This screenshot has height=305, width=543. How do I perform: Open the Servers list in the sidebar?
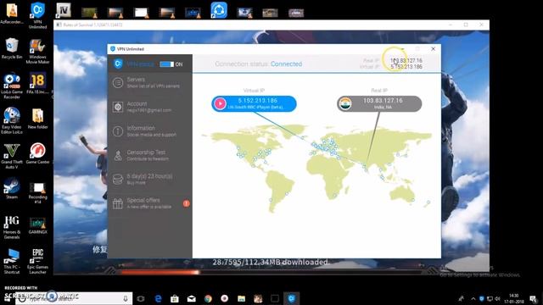click(149, 83)
